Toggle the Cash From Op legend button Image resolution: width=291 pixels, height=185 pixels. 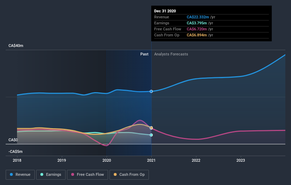pyautogui.click(x=129, y=175)
